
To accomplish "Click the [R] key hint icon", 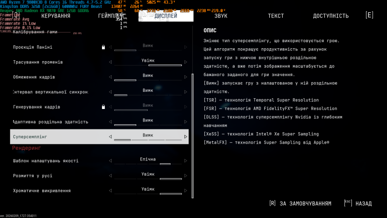I will pyautogui.click(x=273, y=203).
